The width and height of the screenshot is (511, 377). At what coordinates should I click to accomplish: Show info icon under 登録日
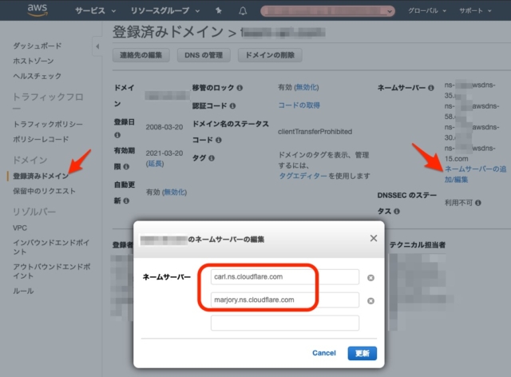click(x=117, y=135)
